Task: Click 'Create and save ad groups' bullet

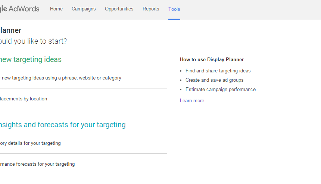Action: 215,80
